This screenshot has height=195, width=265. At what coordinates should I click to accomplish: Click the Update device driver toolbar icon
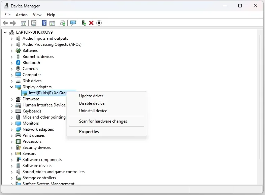(x=63, y=23)
